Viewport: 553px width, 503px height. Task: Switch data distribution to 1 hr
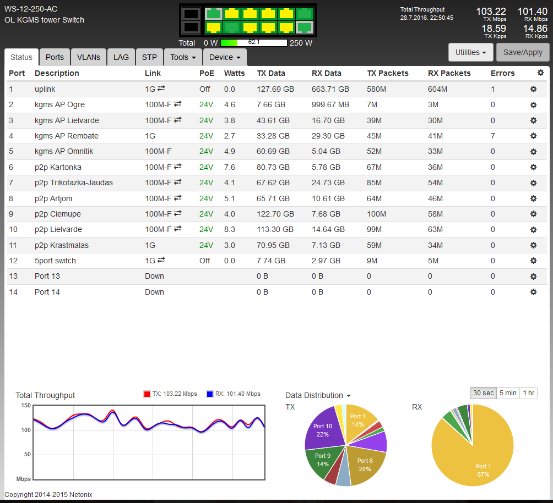(x=528, y=393)
